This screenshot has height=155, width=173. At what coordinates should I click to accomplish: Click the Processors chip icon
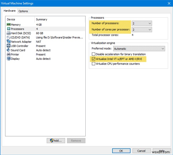click(x=9, y=29)
